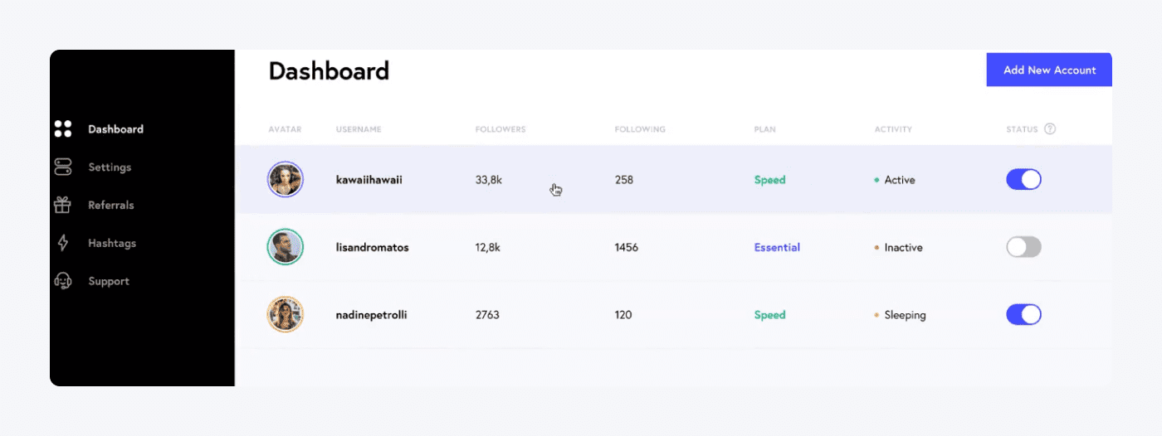The image size is (1162, 436).
Task: Open nadinepetrolli's avatar picture
Action: tap(286, 315)
